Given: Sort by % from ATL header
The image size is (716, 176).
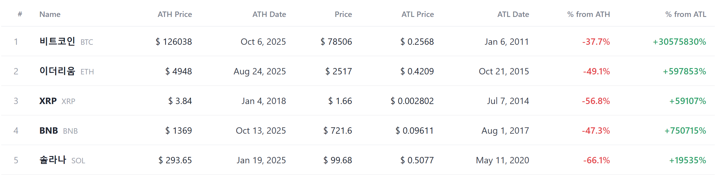Looking at the screenshot, I should coord(686,14).
